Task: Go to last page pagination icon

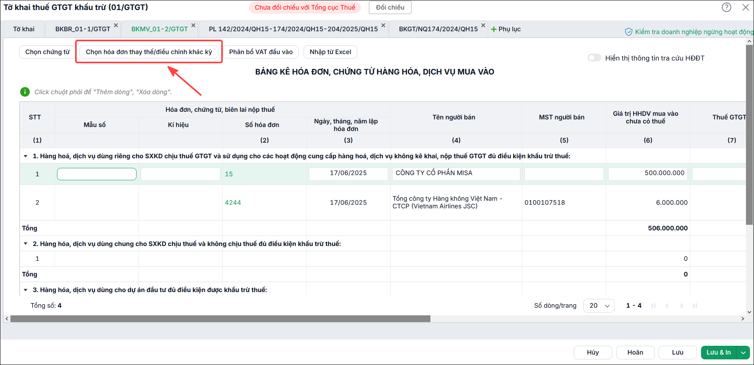Action: [695, 306]
